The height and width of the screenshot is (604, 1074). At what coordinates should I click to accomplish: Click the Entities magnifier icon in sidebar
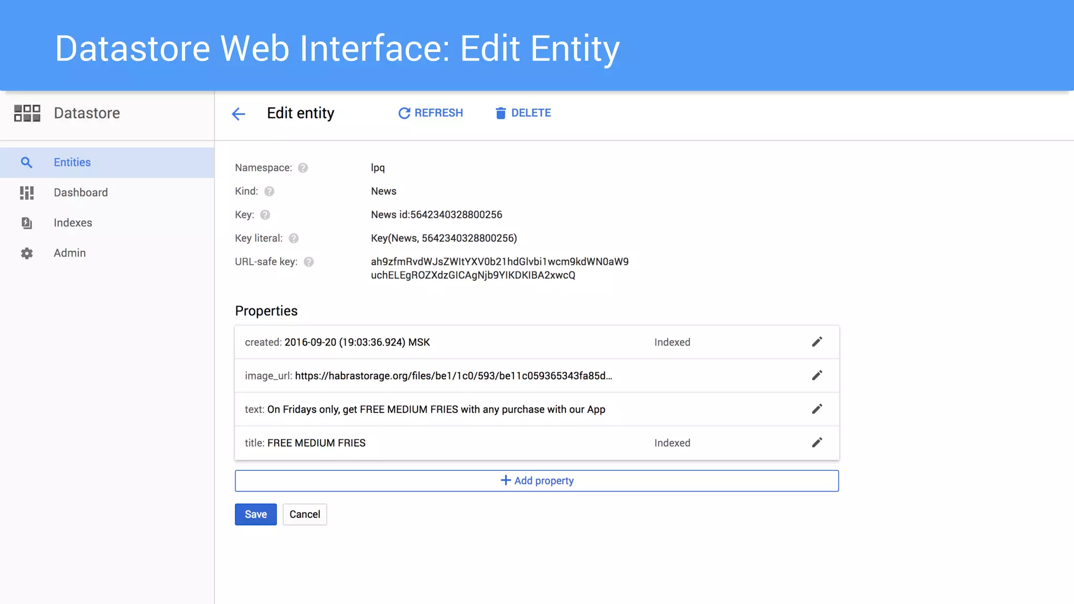point(27,163)
